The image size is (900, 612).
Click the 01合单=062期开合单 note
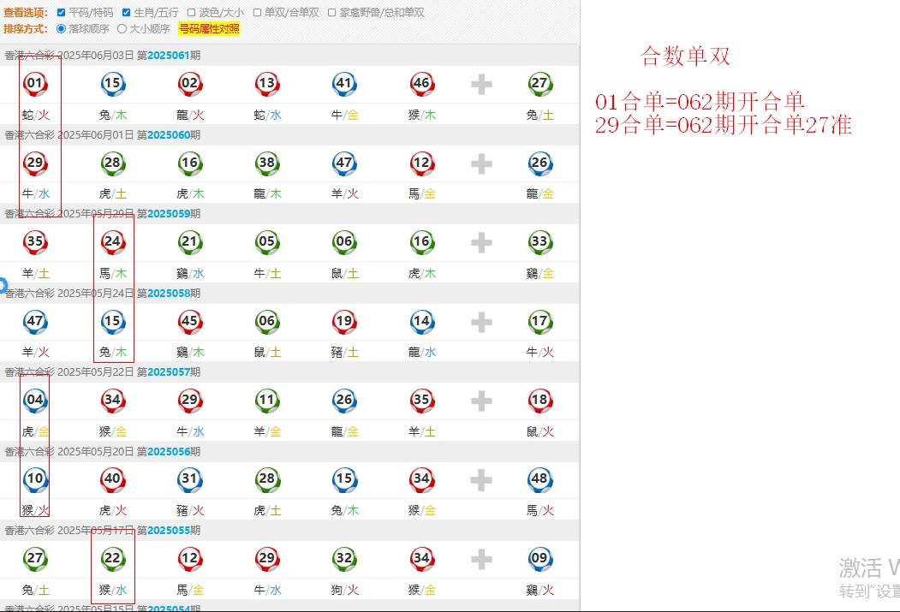point(700,102)
